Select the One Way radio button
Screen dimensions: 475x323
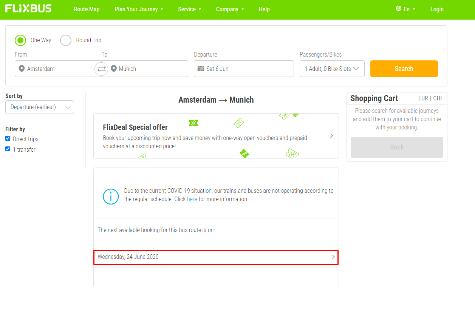coord(20,40)
